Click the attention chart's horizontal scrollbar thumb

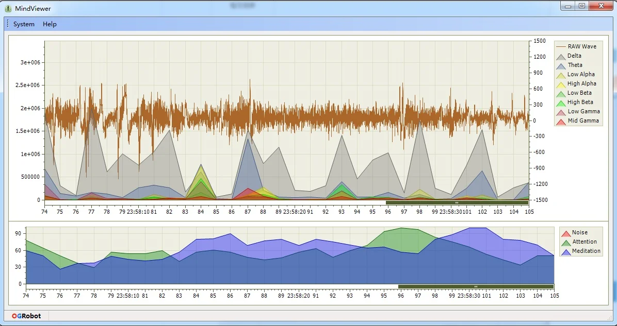coord(475,286)
